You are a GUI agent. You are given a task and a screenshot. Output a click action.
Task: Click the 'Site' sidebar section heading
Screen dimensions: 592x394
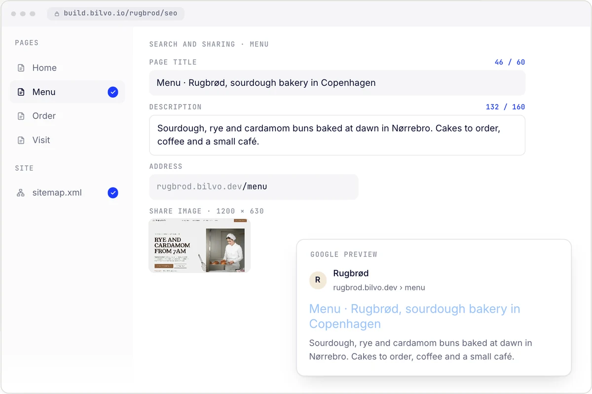tap(24, 168)
